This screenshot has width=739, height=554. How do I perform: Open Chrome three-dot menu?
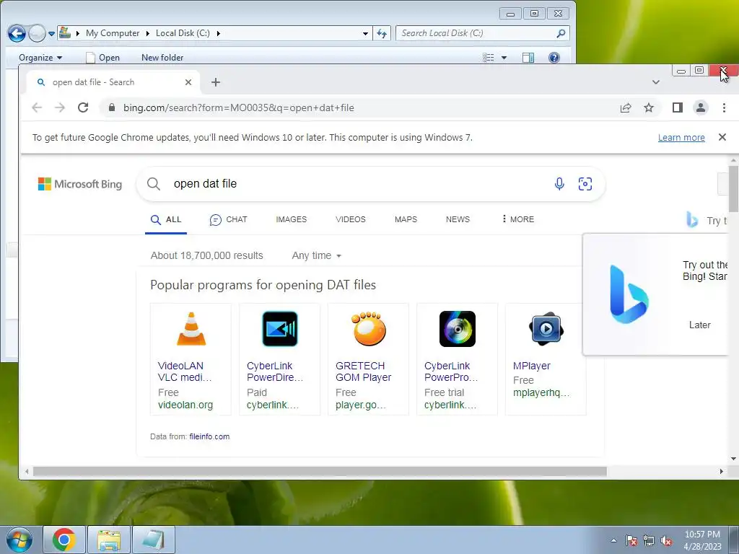pyautogui.click(x=724, y=108)
